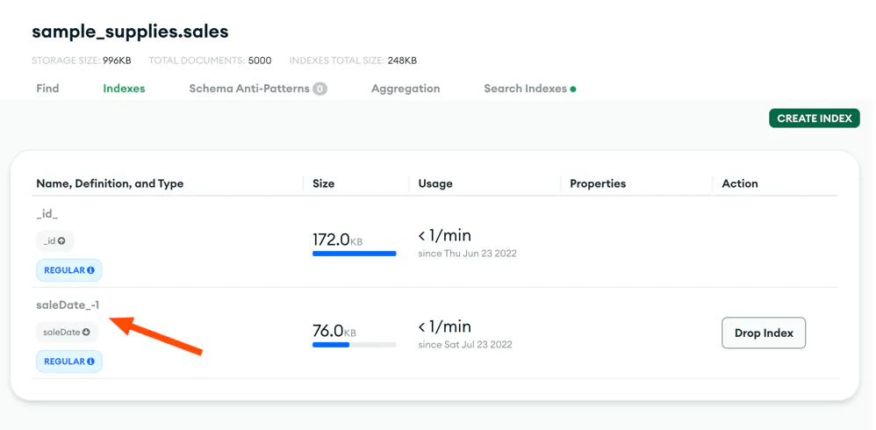The height and width of the screenshot is (430, 876).
Task: Click the CREATE INDEX button
Action: click(x=814, y=118)
